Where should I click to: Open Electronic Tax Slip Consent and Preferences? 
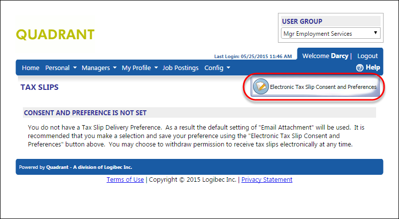click(x=323, y=87)
